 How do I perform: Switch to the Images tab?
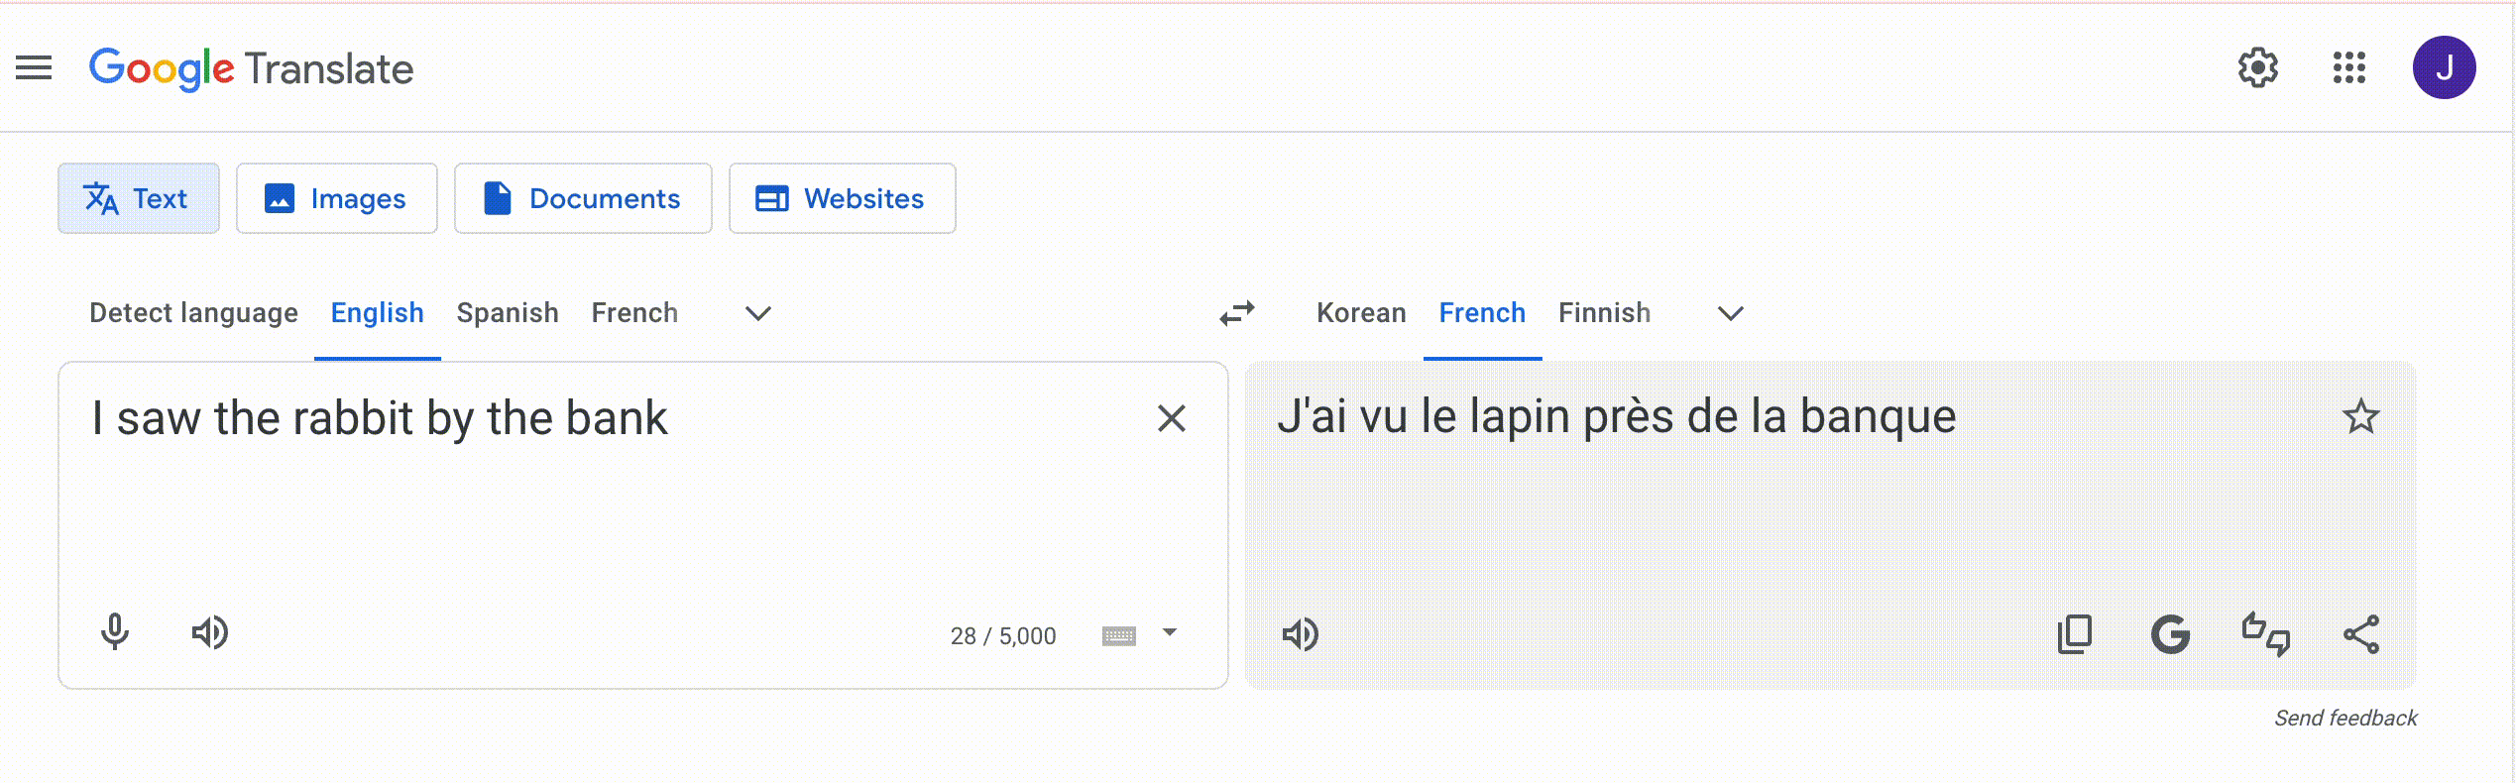coord(336,198)
